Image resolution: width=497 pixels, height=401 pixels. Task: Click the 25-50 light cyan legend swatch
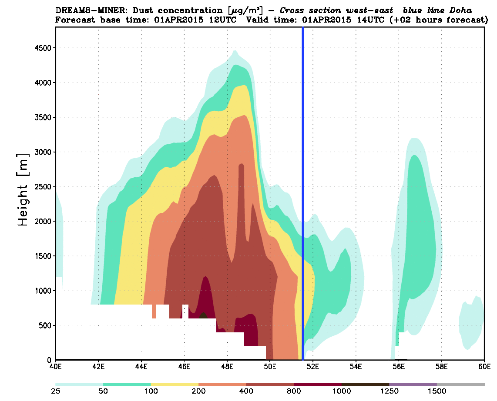[x=79, y=384]
